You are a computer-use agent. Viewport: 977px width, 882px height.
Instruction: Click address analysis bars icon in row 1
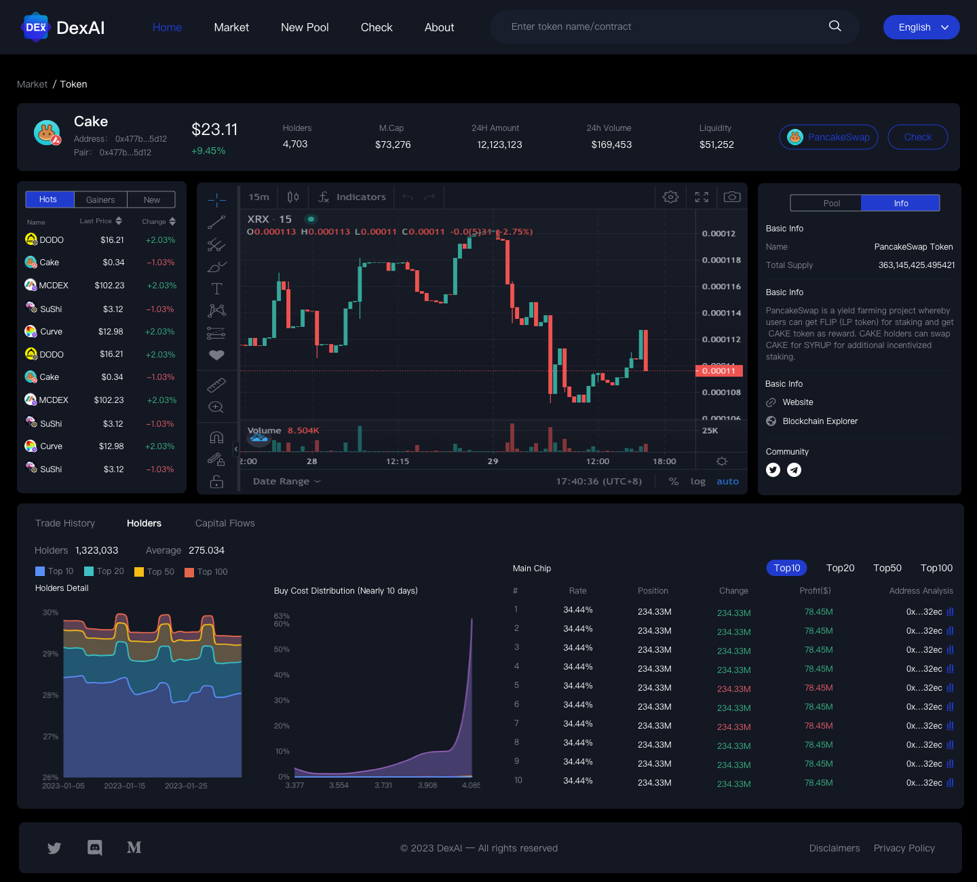950,611
